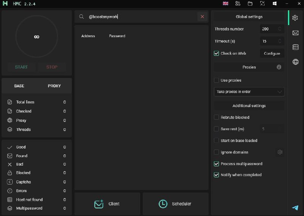Click the Found envelope icon
304x216 pixels.
(10, 156)
